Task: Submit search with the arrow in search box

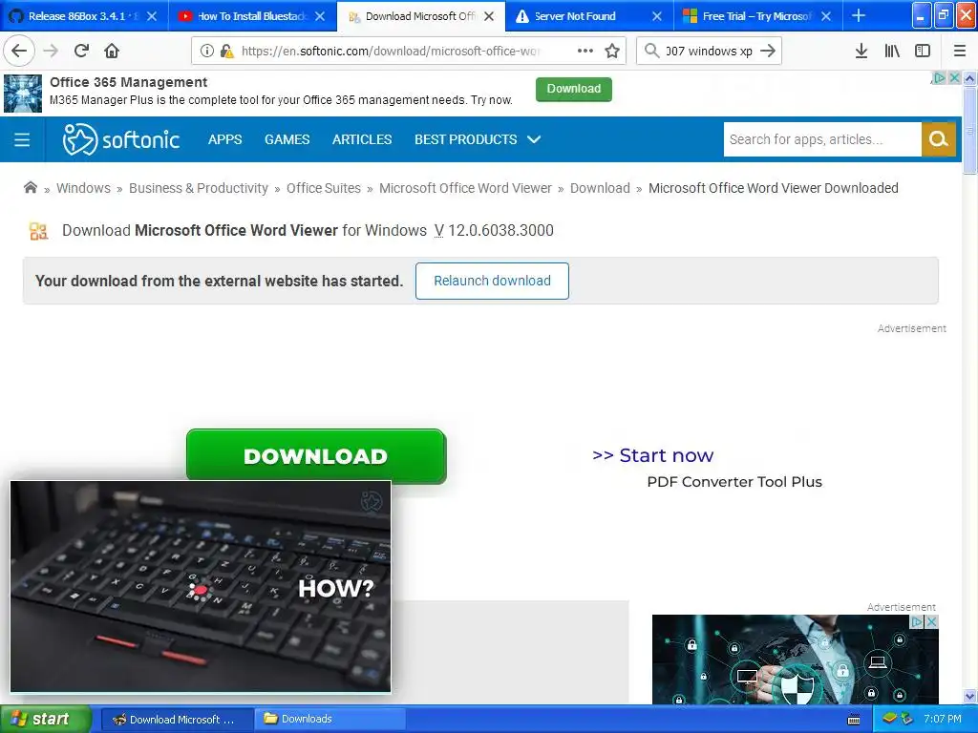Action: coord(768,51)
